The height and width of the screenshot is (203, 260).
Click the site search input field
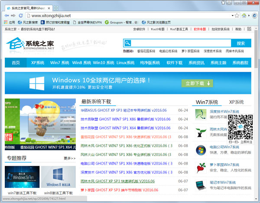181,43
